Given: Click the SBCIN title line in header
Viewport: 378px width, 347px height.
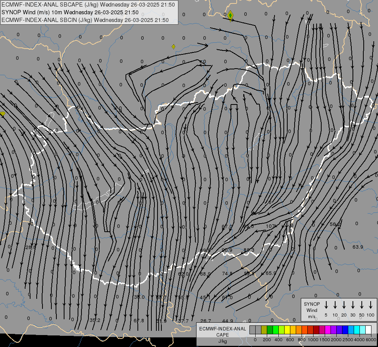Looking at the screenshot, I should point(85,20).
